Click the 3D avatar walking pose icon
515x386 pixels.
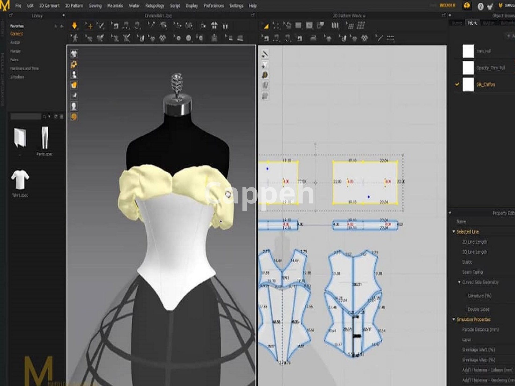click(x=75, y=38)
